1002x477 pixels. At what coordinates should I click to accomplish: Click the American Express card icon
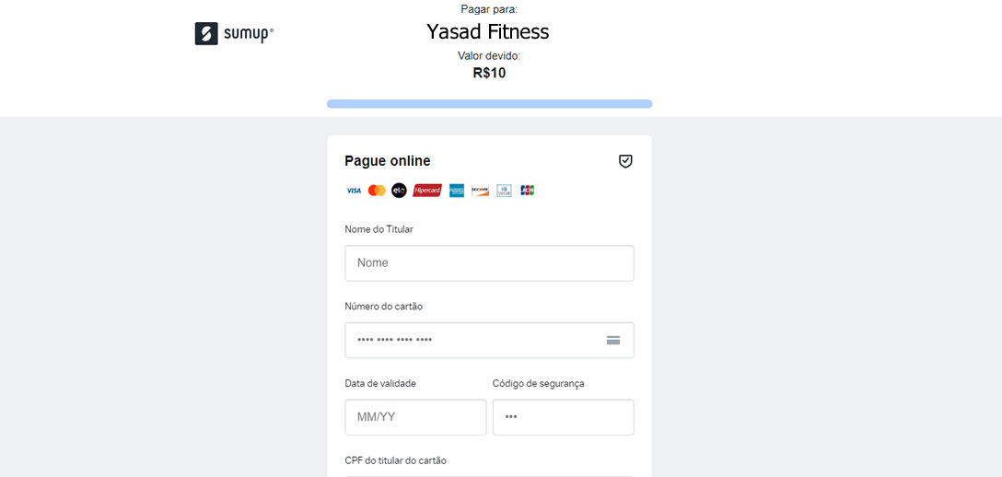(457, 191)
